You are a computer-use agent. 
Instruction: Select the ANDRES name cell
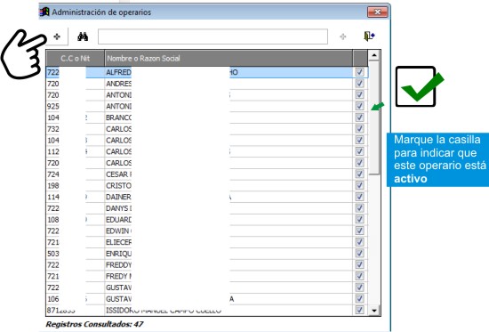click(x=228, y=84)
